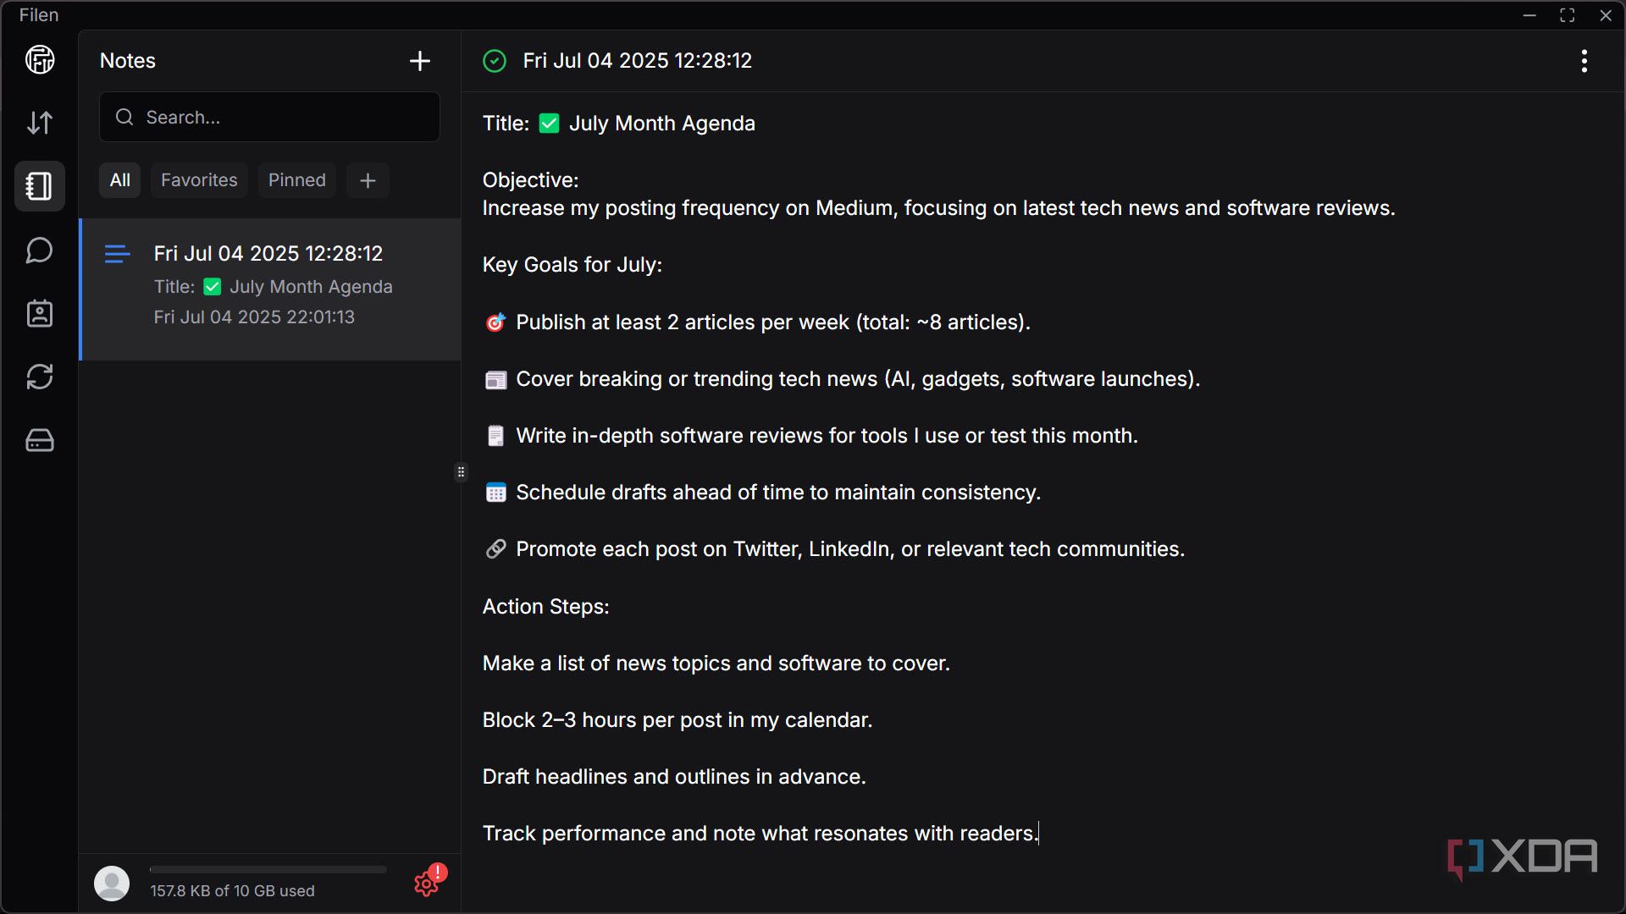
Task: Click 'Promote each post on Twitter' line
Action: pos(834,549)
